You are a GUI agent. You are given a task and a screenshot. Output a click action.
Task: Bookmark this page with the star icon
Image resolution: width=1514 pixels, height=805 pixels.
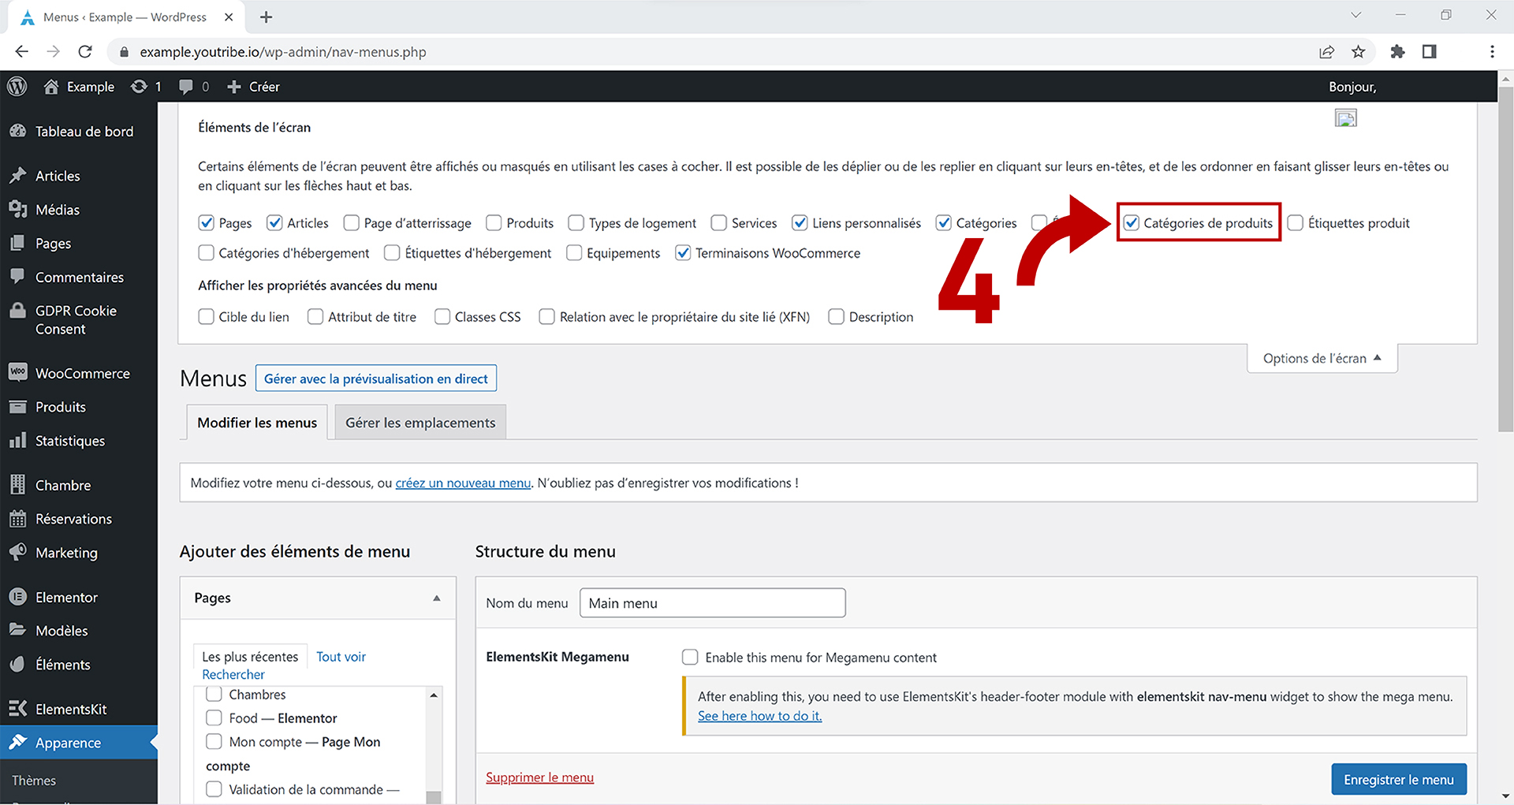(x=1358, y=52)
